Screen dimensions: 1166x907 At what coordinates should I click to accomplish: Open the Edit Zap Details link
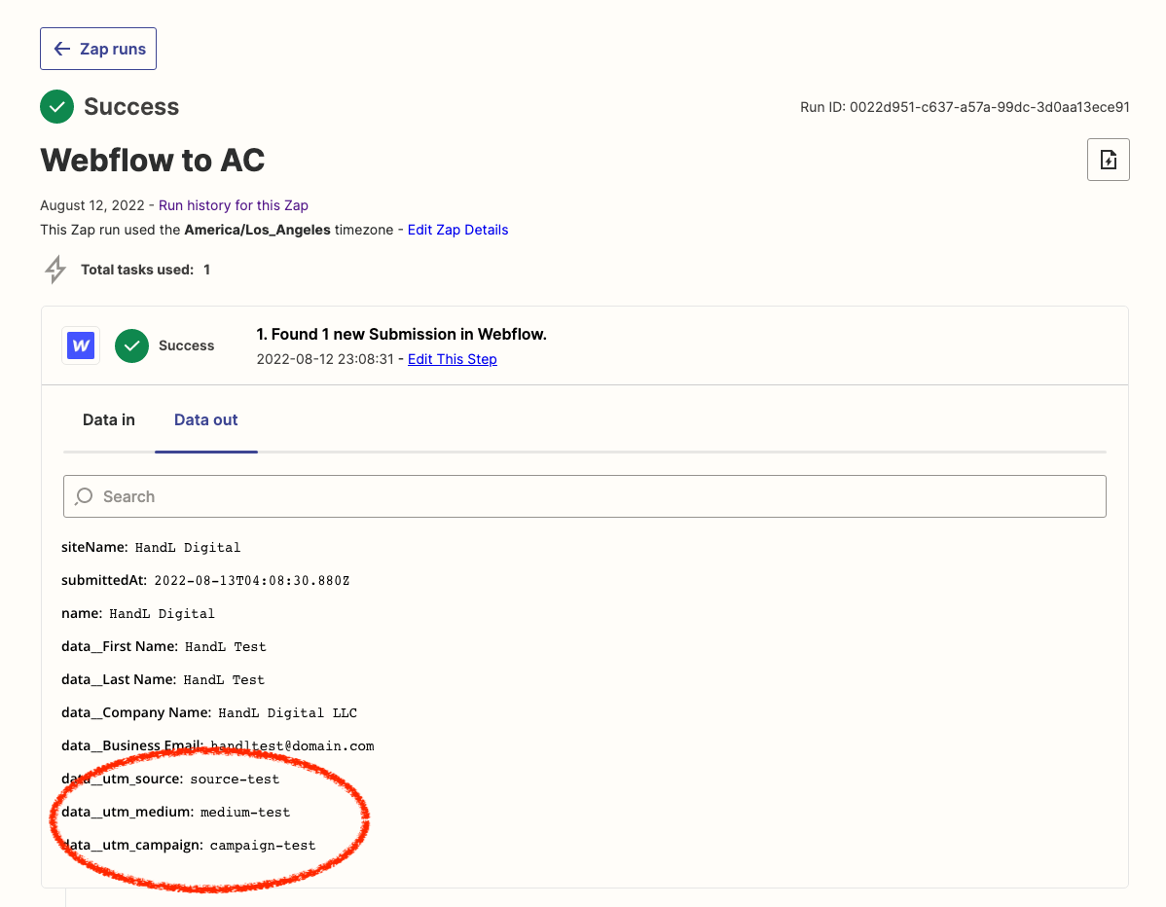click(x=457, y=230)
